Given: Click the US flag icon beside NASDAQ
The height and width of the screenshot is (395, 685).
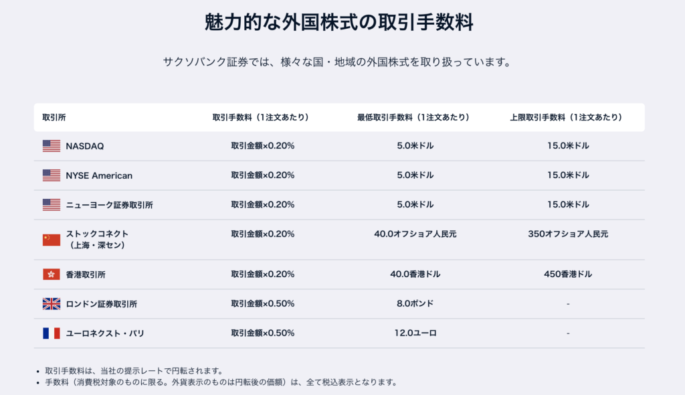Looking at the screenshot, I should click(x=52, y=146).
